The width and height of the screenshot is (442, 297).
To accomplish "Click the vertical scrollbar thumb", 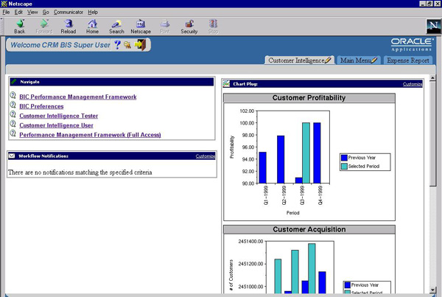I will 432,133.
